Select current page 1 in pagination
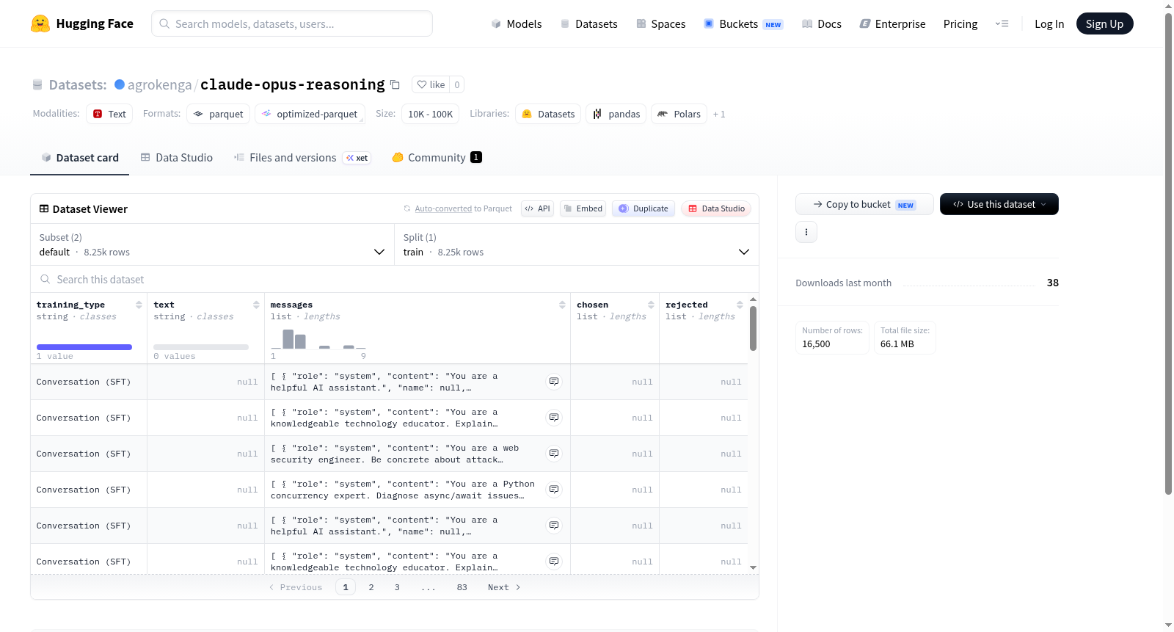This screenshot has width=1174, height=632. (x=346, y=587)
